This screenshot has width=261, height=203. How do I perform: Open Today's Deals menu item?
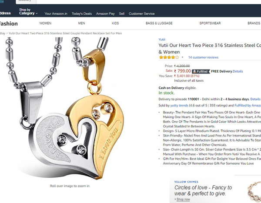82,13
